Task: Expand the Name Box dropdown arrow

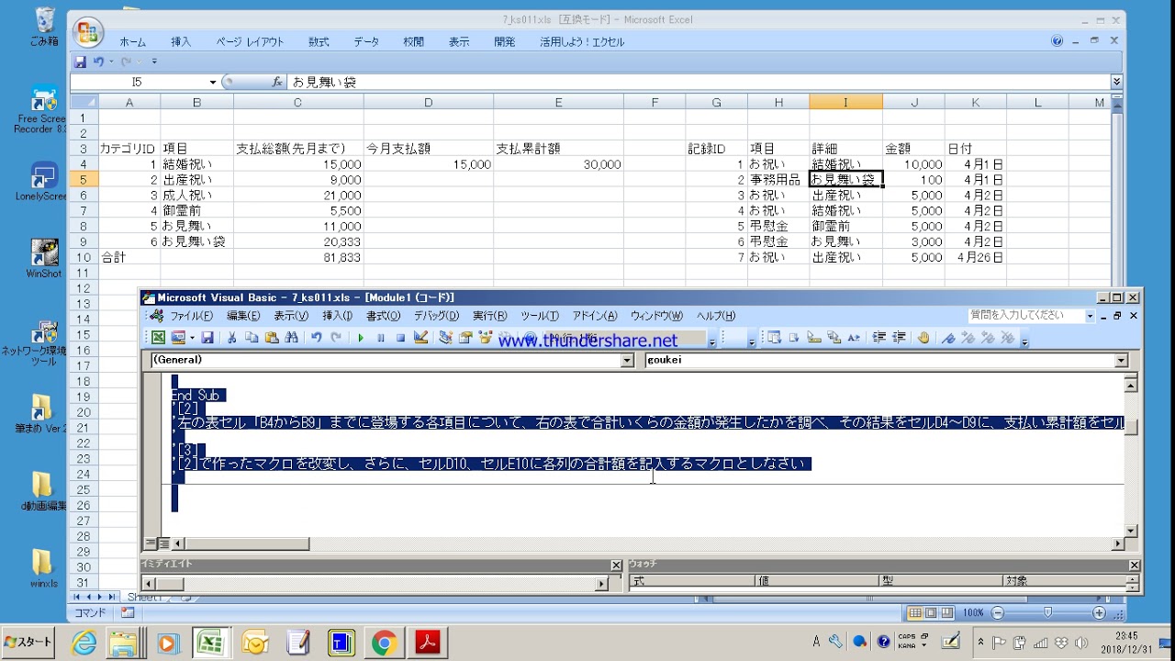Action: 213,83
